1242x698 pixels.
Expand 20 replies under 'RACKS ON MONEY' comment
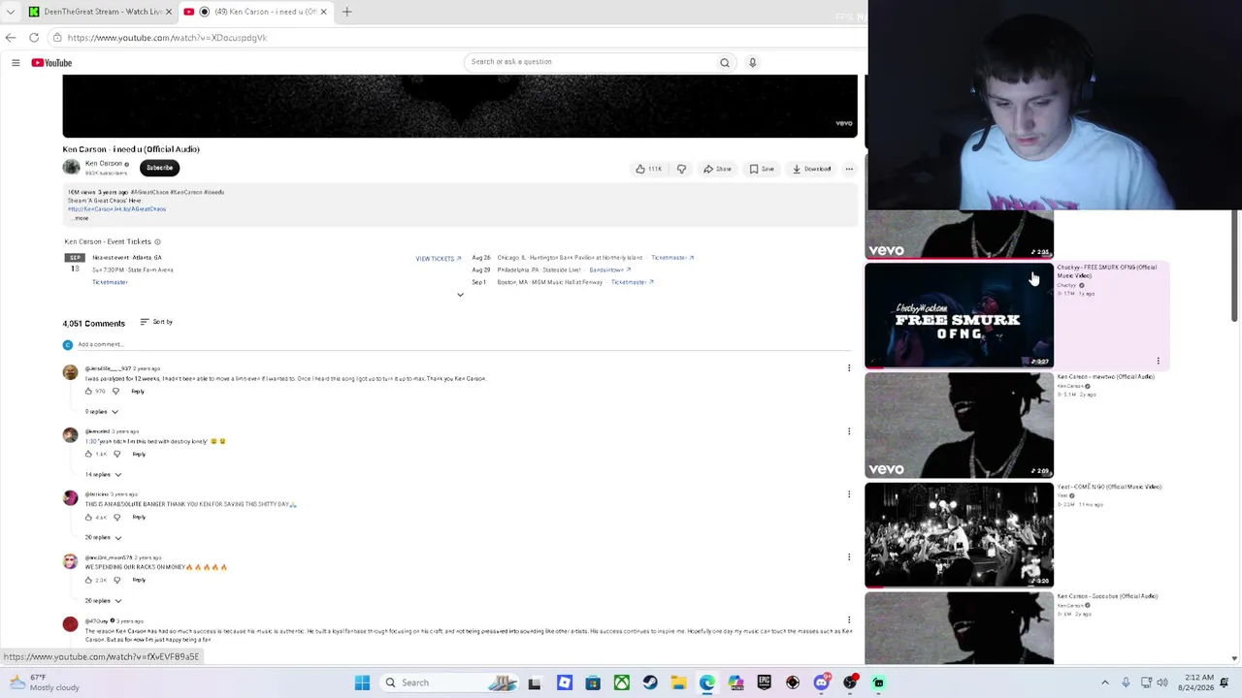click(103, 601)
